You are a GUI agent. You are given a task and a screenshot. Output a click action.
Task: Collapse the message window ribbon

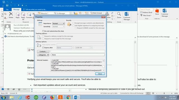point(135,22)
